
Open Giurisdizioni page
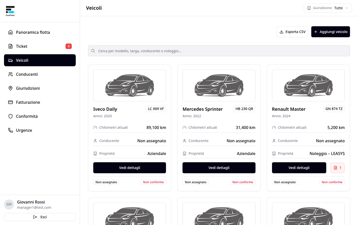[40, 88]
